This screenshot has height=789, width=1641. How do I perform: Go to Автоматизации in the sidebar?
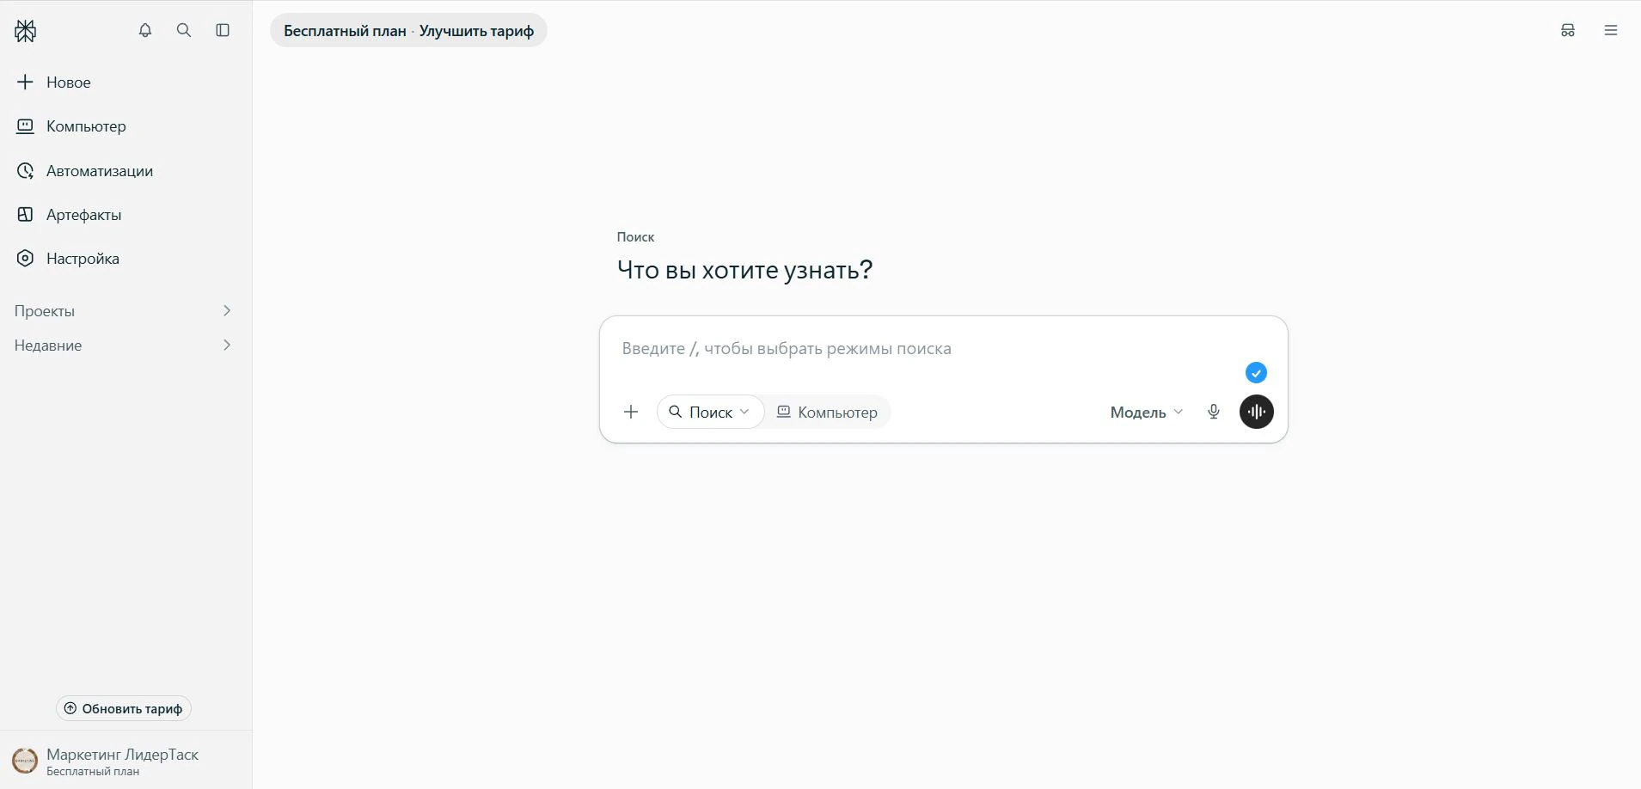point(84,171)
